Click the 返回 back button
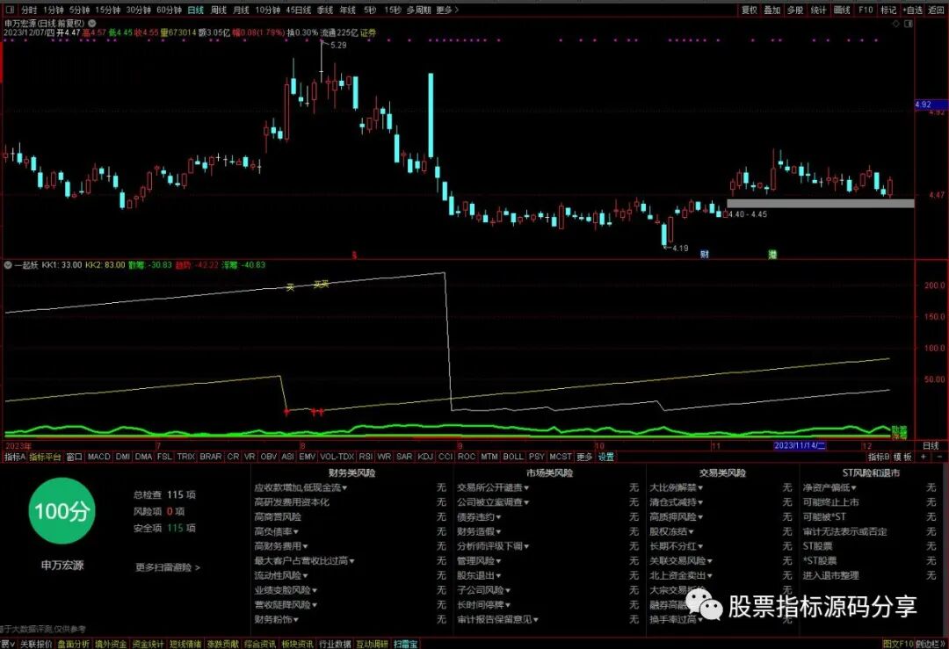Viewport: 949px width, 649px height. pyautogui.click(x=937, y=10)
